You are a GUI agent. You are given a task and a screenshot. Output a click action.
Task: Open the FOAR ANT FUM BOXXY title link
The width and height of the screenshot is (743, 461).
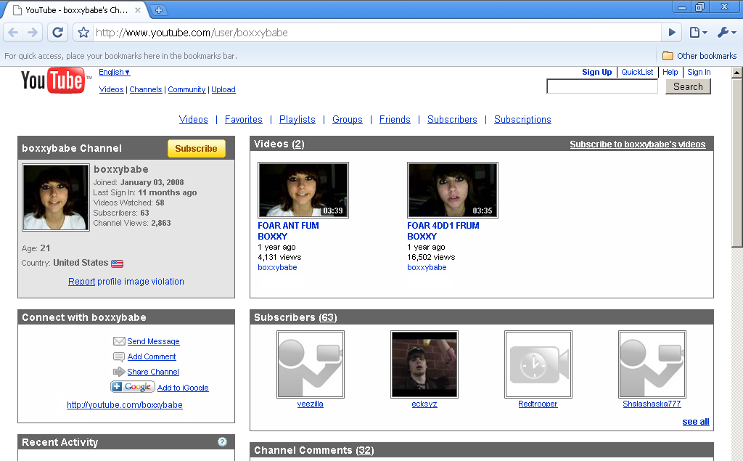[x=288, y=231]
